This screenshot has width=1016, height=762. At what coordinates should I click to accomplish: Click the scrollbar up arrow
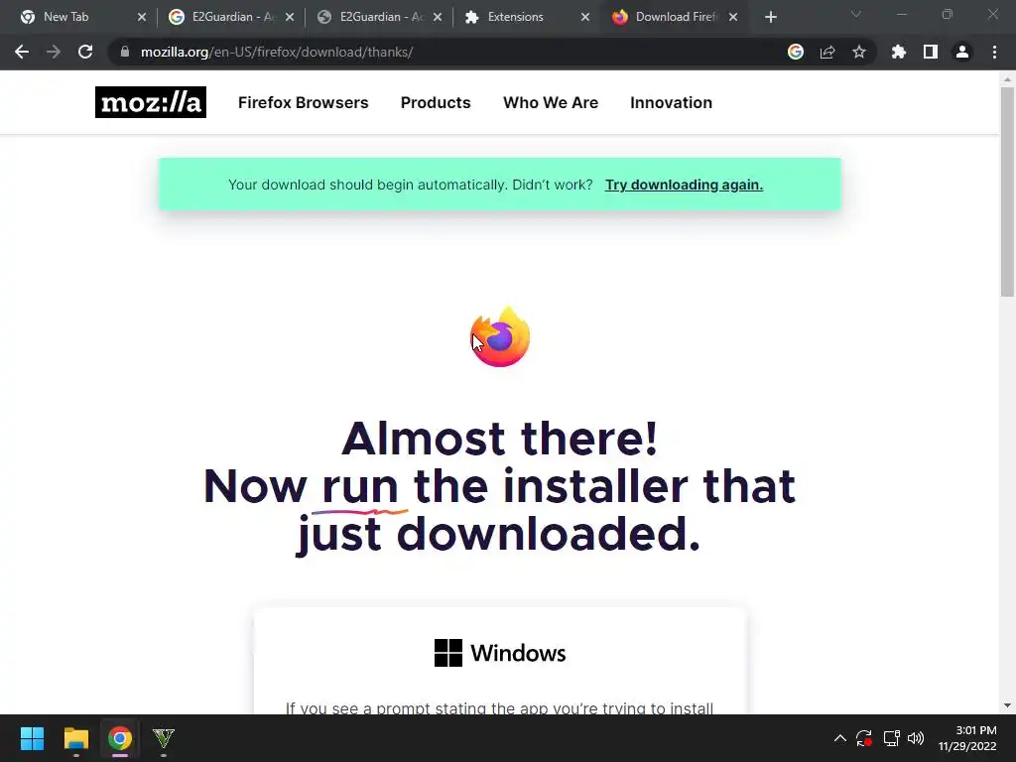coord(1007,79)
